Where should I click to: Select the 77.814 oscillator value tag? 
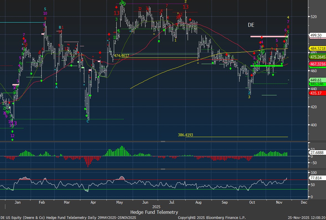[x=315, y=178]
